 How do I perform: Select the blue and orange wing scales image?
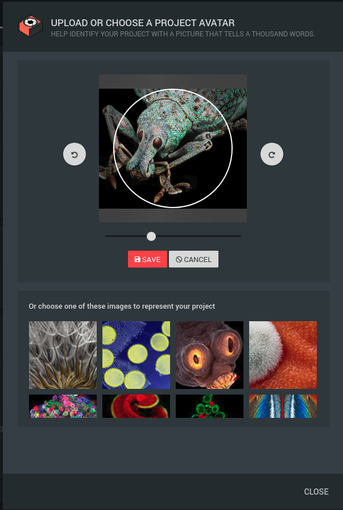283,407
